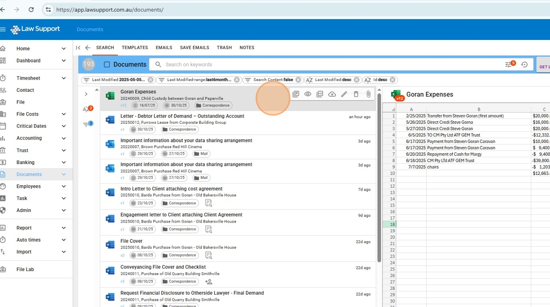Expand the Accounting section in the sidebar

click(64, 138)
